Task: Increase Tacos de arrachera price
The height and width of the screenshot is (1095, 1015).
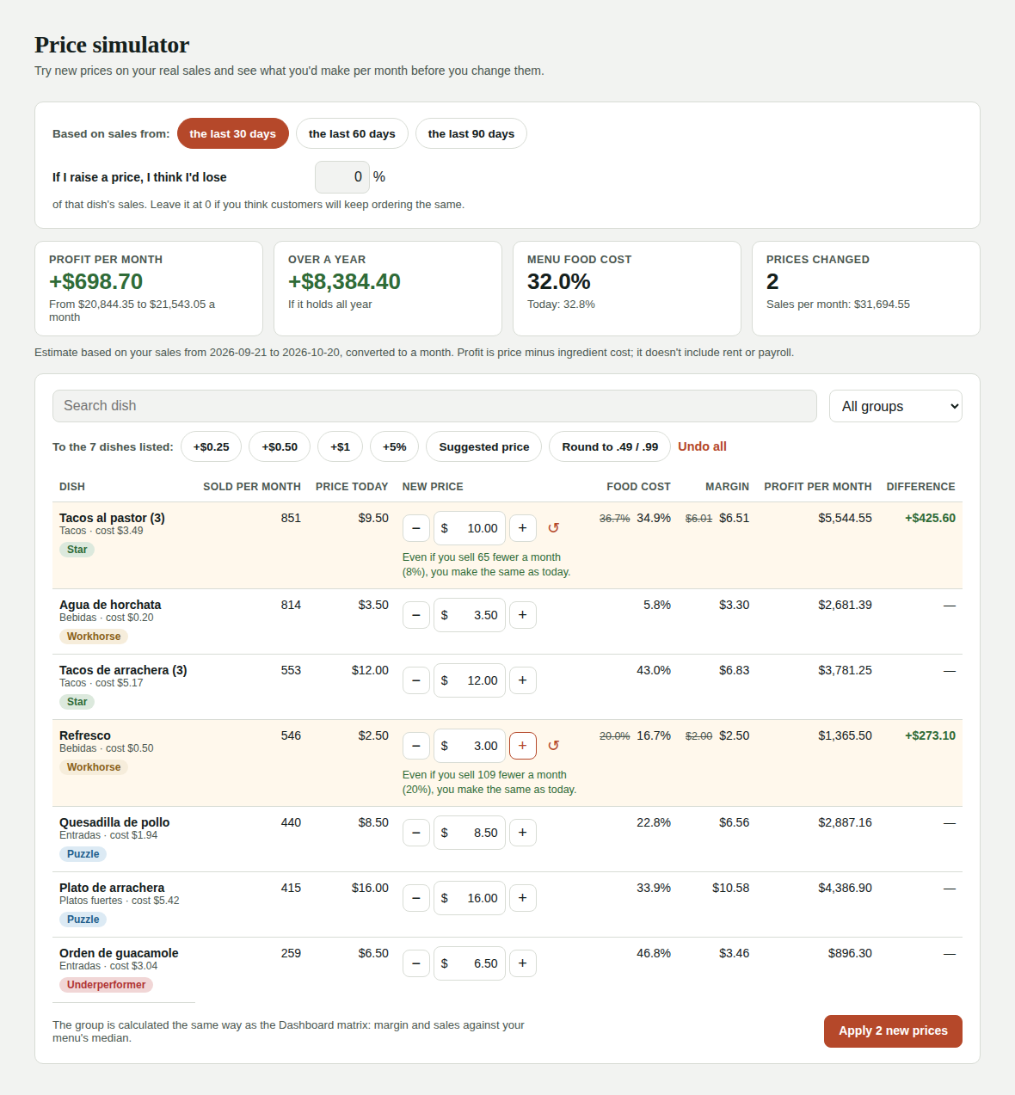Action: point(523,680)
